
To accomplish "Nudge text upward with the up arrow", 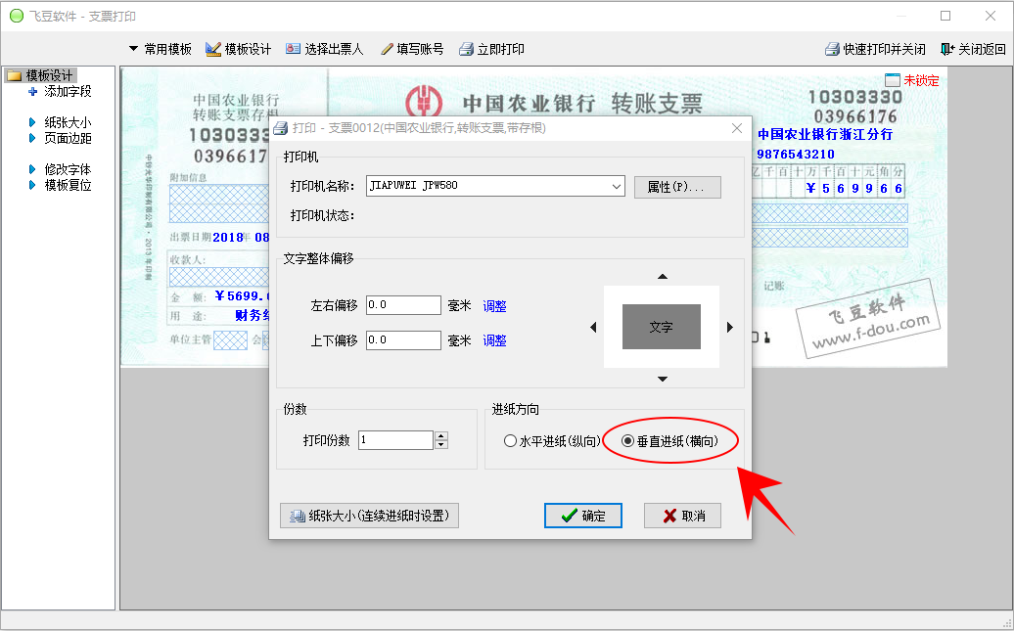I will click(663, 277).
